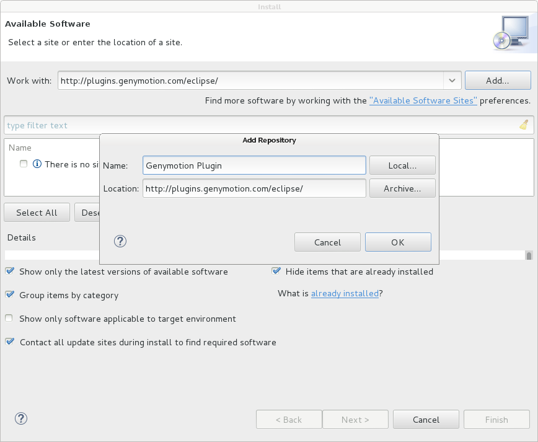538x442 pixels.
Task: Click the 'Work with' URL text field
Action: [251, 81]
